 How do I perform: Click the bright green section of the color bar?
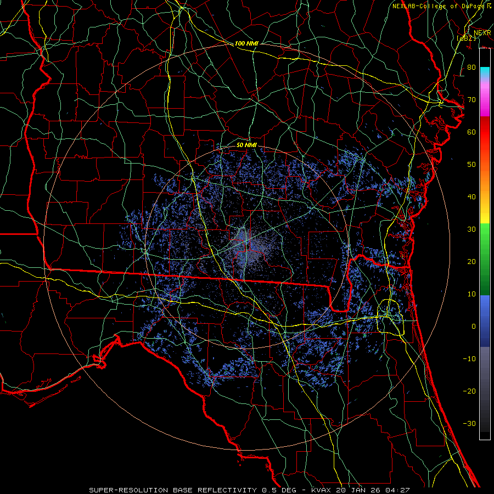pyautogui.click(x=485, y=236)
